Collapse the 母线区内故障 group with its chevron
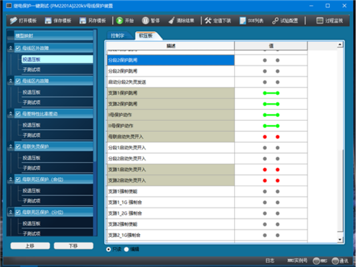Viewport: 356px width, 267px height. coord(11,81)
